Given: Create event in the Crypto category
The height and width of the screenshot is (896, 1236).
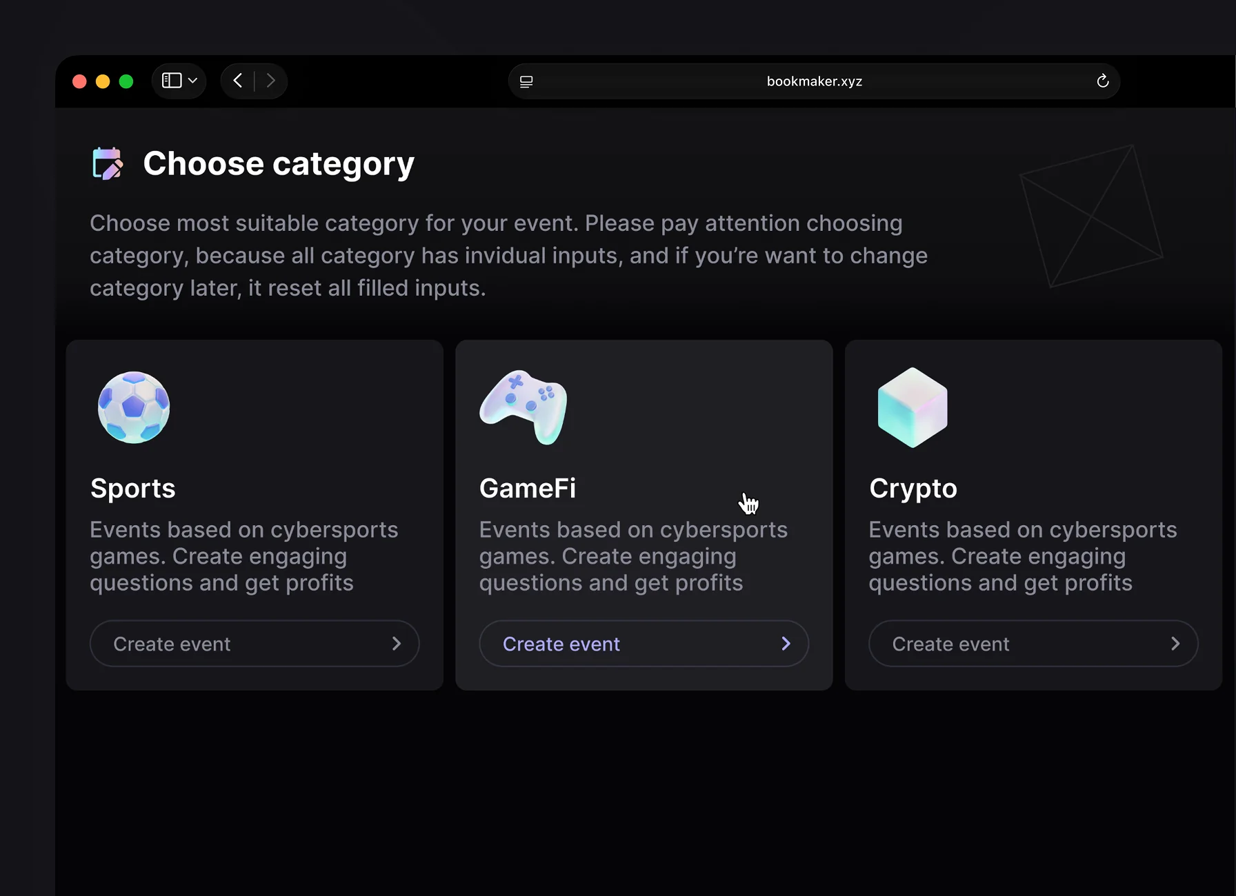Looking at the screenshot, I should [1033, 644].
